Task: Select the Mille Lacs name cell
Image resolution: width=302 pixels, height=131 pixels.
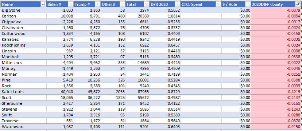Action: pyautogui.click(x=24, y=63)
